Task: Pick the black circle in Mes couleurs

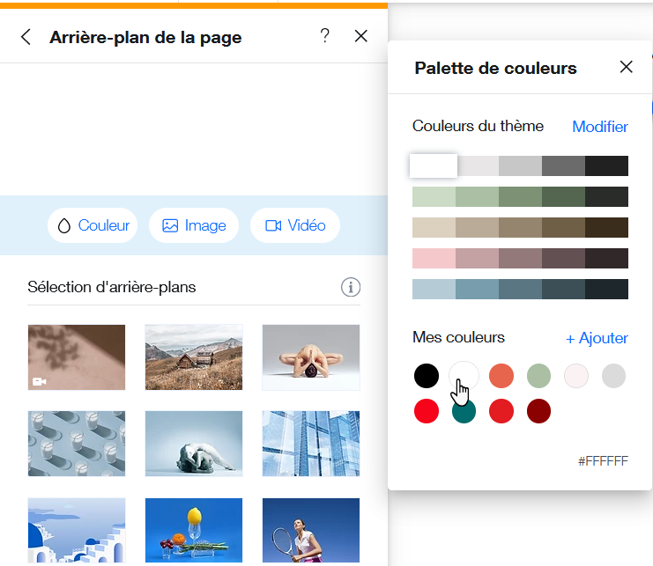Action: tap(427, 376)
